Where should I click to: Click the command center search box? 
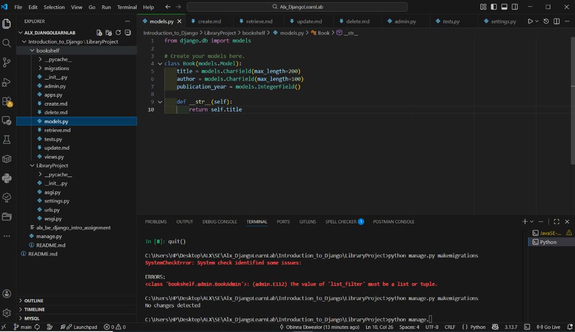[x=297, y=7]
